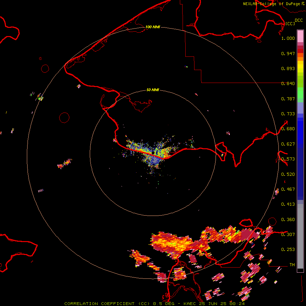Screen dimensions: 306x306
Task: Click the 100 NMI range ring label
Action: pyautogui.click(x=153, y=27)
